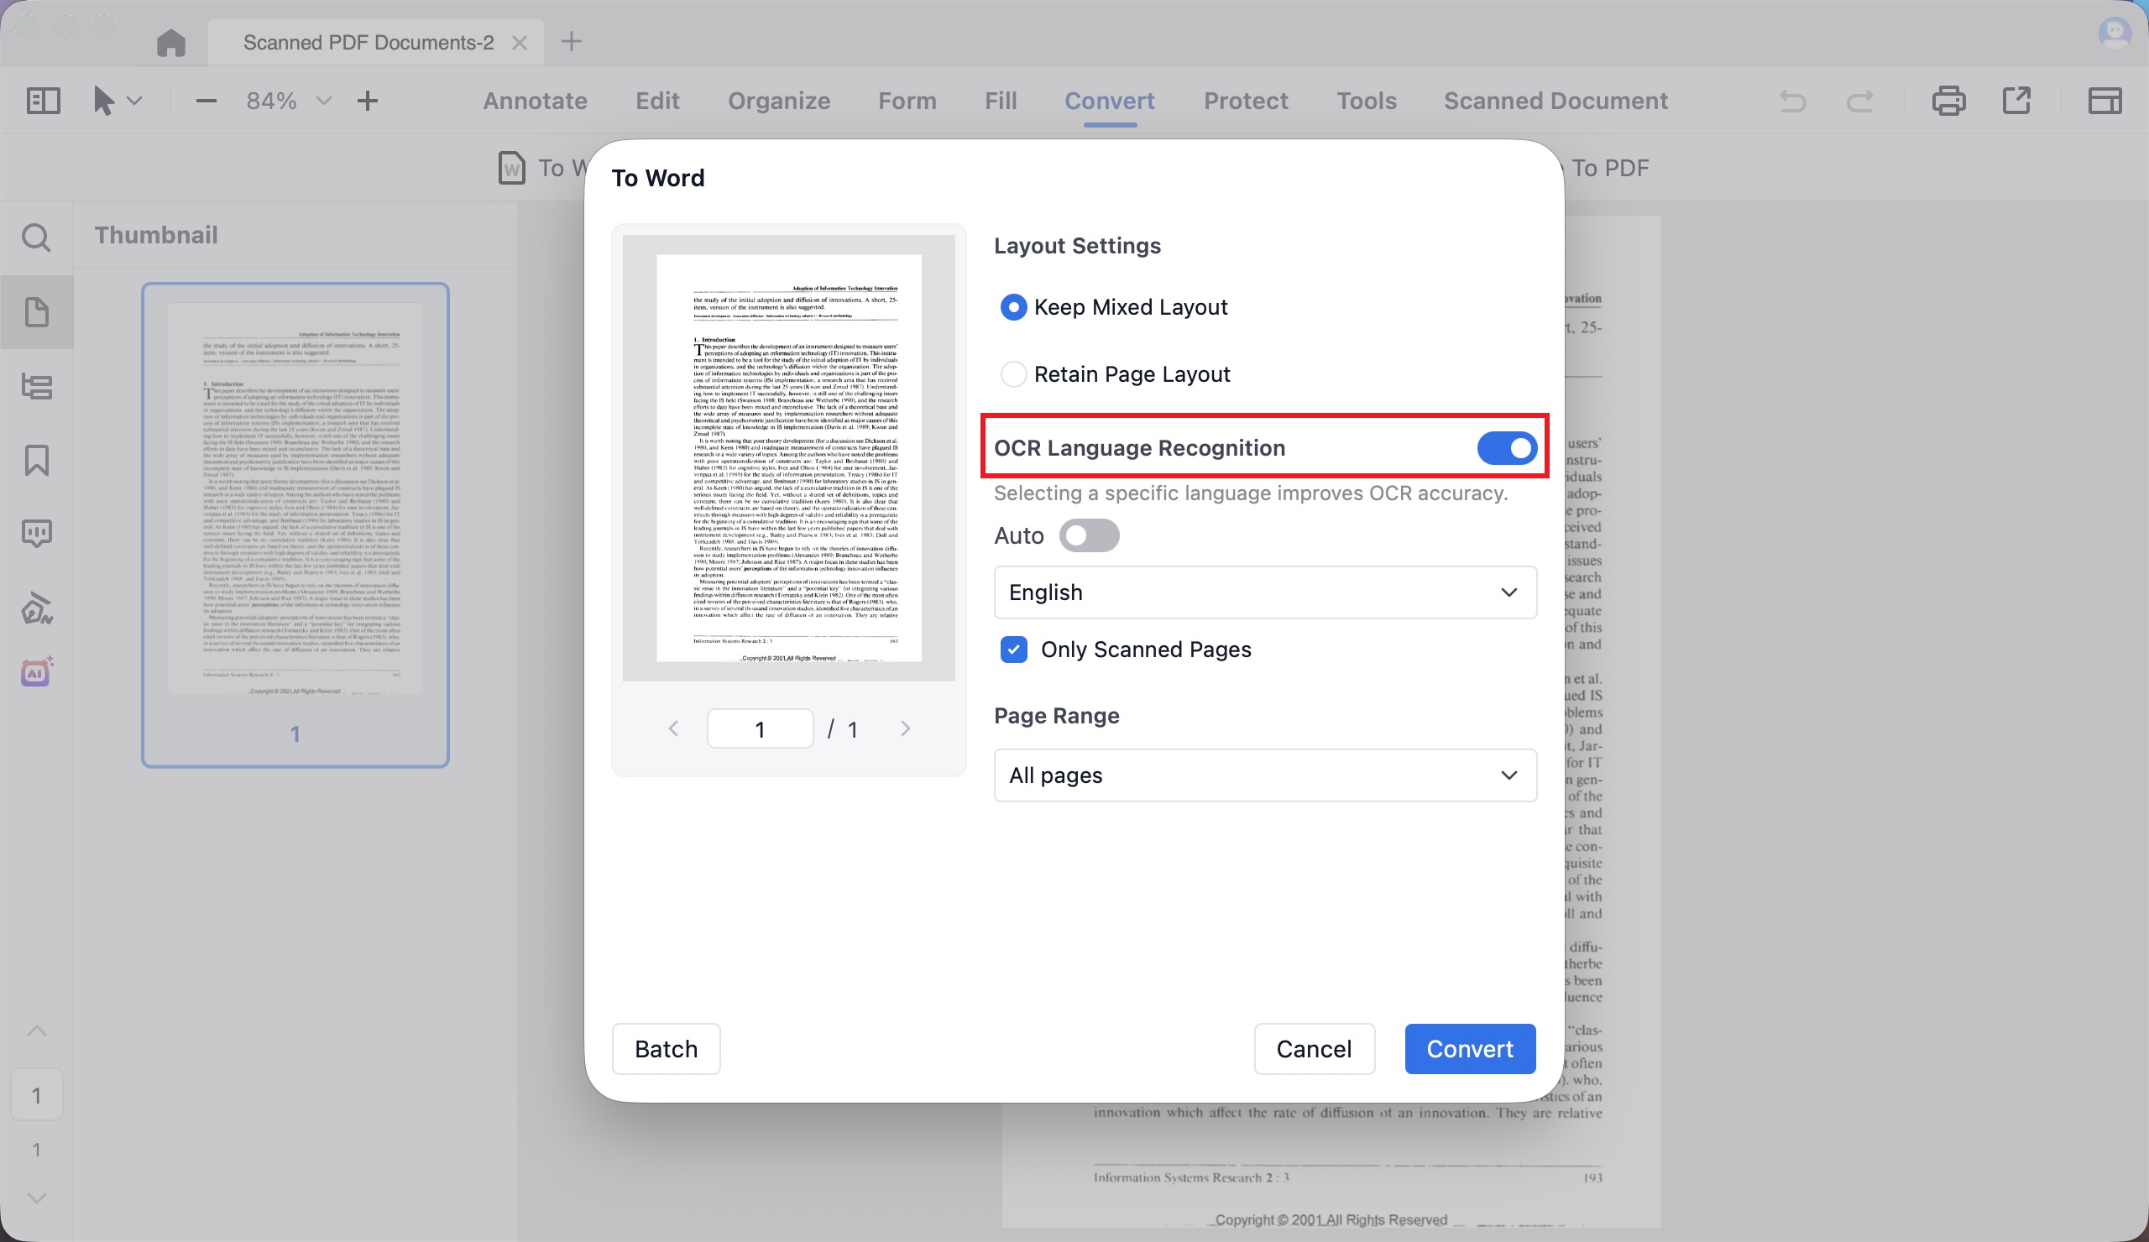Screen dimensions: 2149x1242
Task: Enable the Auto language toggle
Action: pyautogui.click(x=1089, y=535)
